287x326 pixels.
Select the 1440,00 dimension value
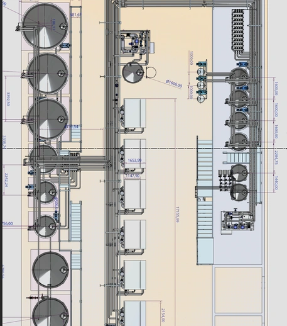(x=276, y=183)
